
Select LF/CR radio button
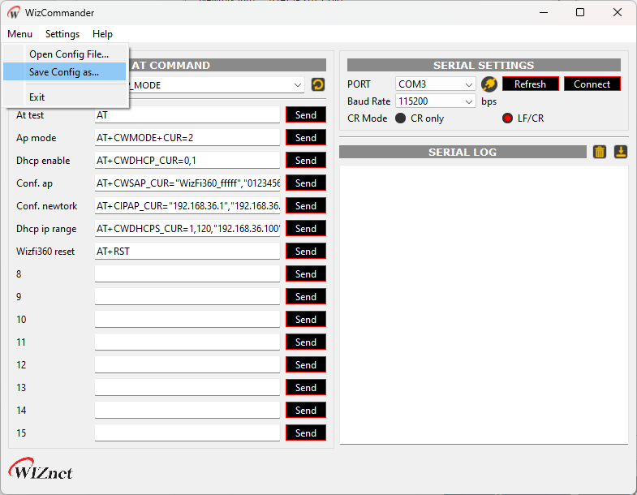pyautogui.click(x=507, y=118)
